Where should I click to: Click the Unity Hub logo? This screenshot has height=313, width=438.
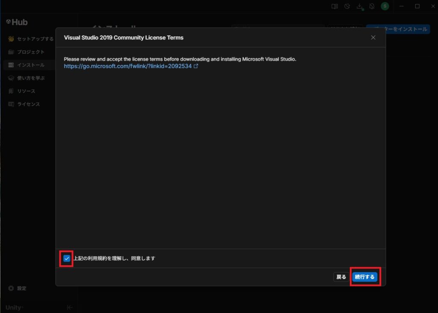[17, 22]
